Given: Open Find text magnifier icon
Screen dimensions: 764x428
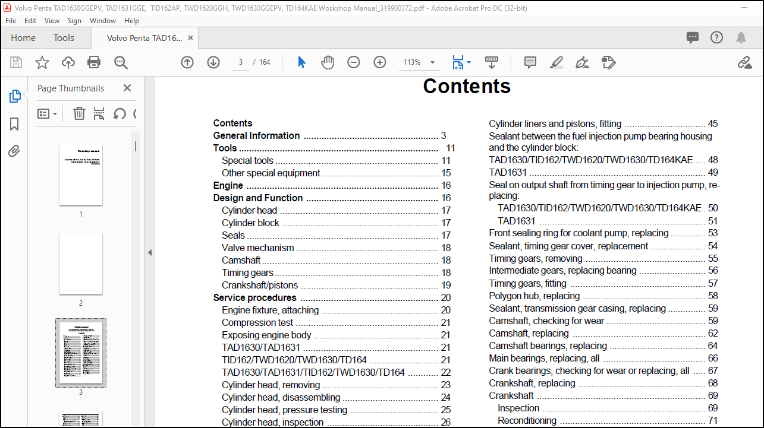Looking at the screenshot, I should [121, 62].
